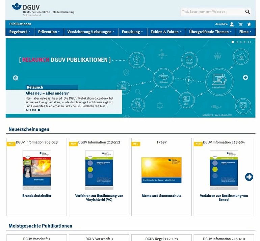Click the '17697' order number label
This screenshot has width=260, height=241.
pos(161,142)
